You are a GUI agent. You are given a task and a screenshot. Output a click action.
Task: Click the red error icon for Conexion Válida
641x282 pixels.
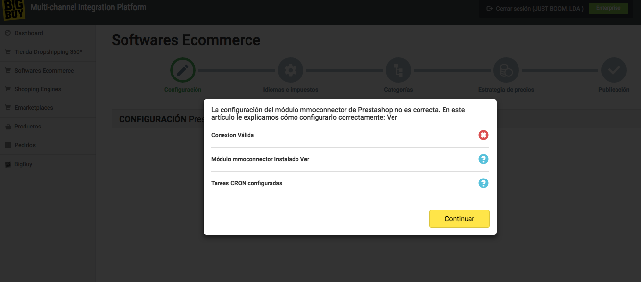click(x=483, y=135)
